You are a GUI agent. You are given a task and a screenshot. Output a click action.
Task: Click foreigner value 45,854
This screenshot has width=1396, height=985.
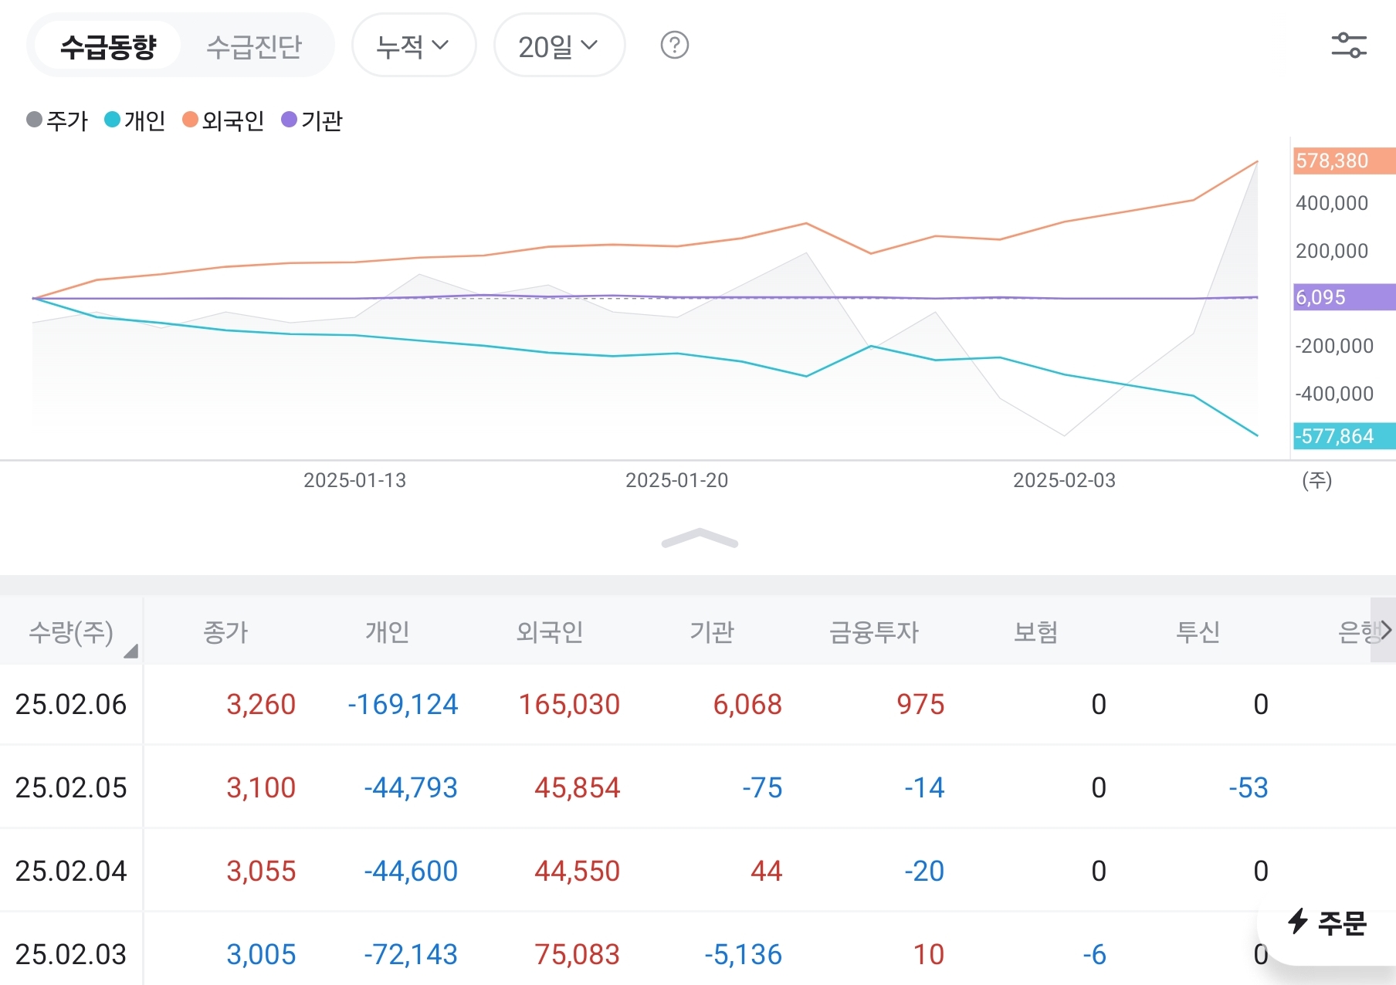point(578,787)
